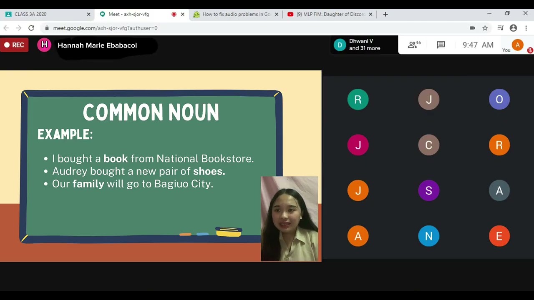Open the Dhwani V and 31 more list
The width and height of the screenshot is (534, 300).
[x=364, y=45]
